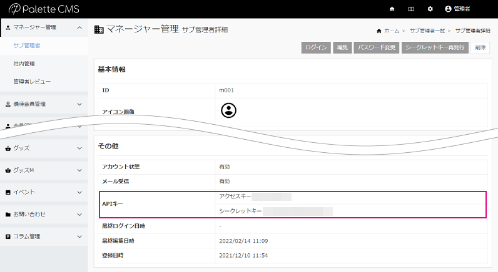Click the 最終ログイン日時 row label
Screen dimensions: 498x272
[x=123, y=226]
